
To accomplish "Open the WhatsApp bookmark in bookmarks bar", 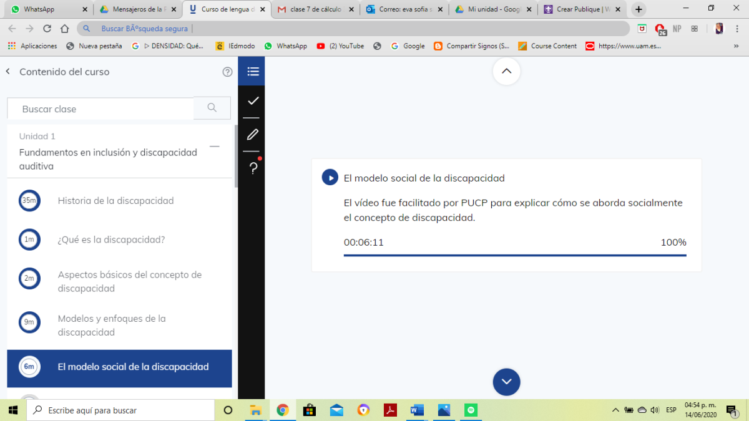I will (285, 46).
